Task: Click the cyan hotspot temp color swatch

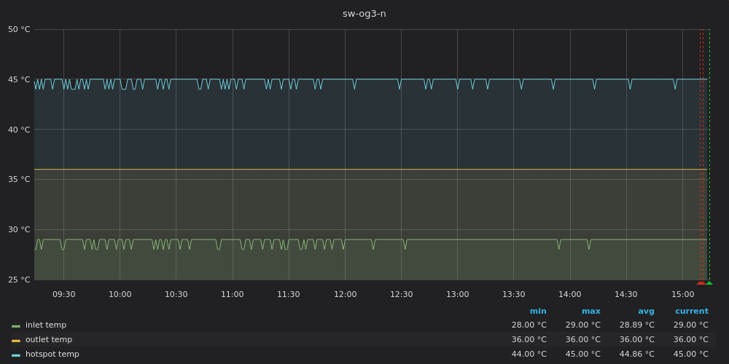Action: click(16, 355)
